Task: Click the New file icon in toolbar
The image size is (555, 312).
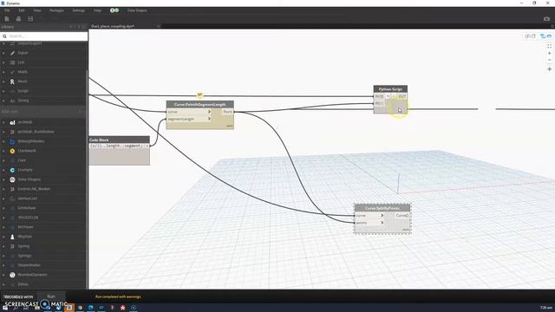Action: click(x=7, y=19)
